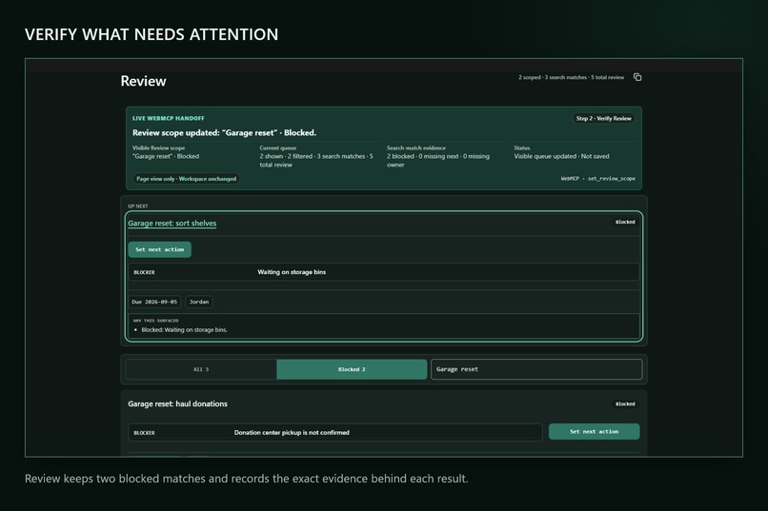Click the "Jordan" owner chip
The width and height of the screenshot is (768, 511).
pyautogui.click(x=199, y=302)
